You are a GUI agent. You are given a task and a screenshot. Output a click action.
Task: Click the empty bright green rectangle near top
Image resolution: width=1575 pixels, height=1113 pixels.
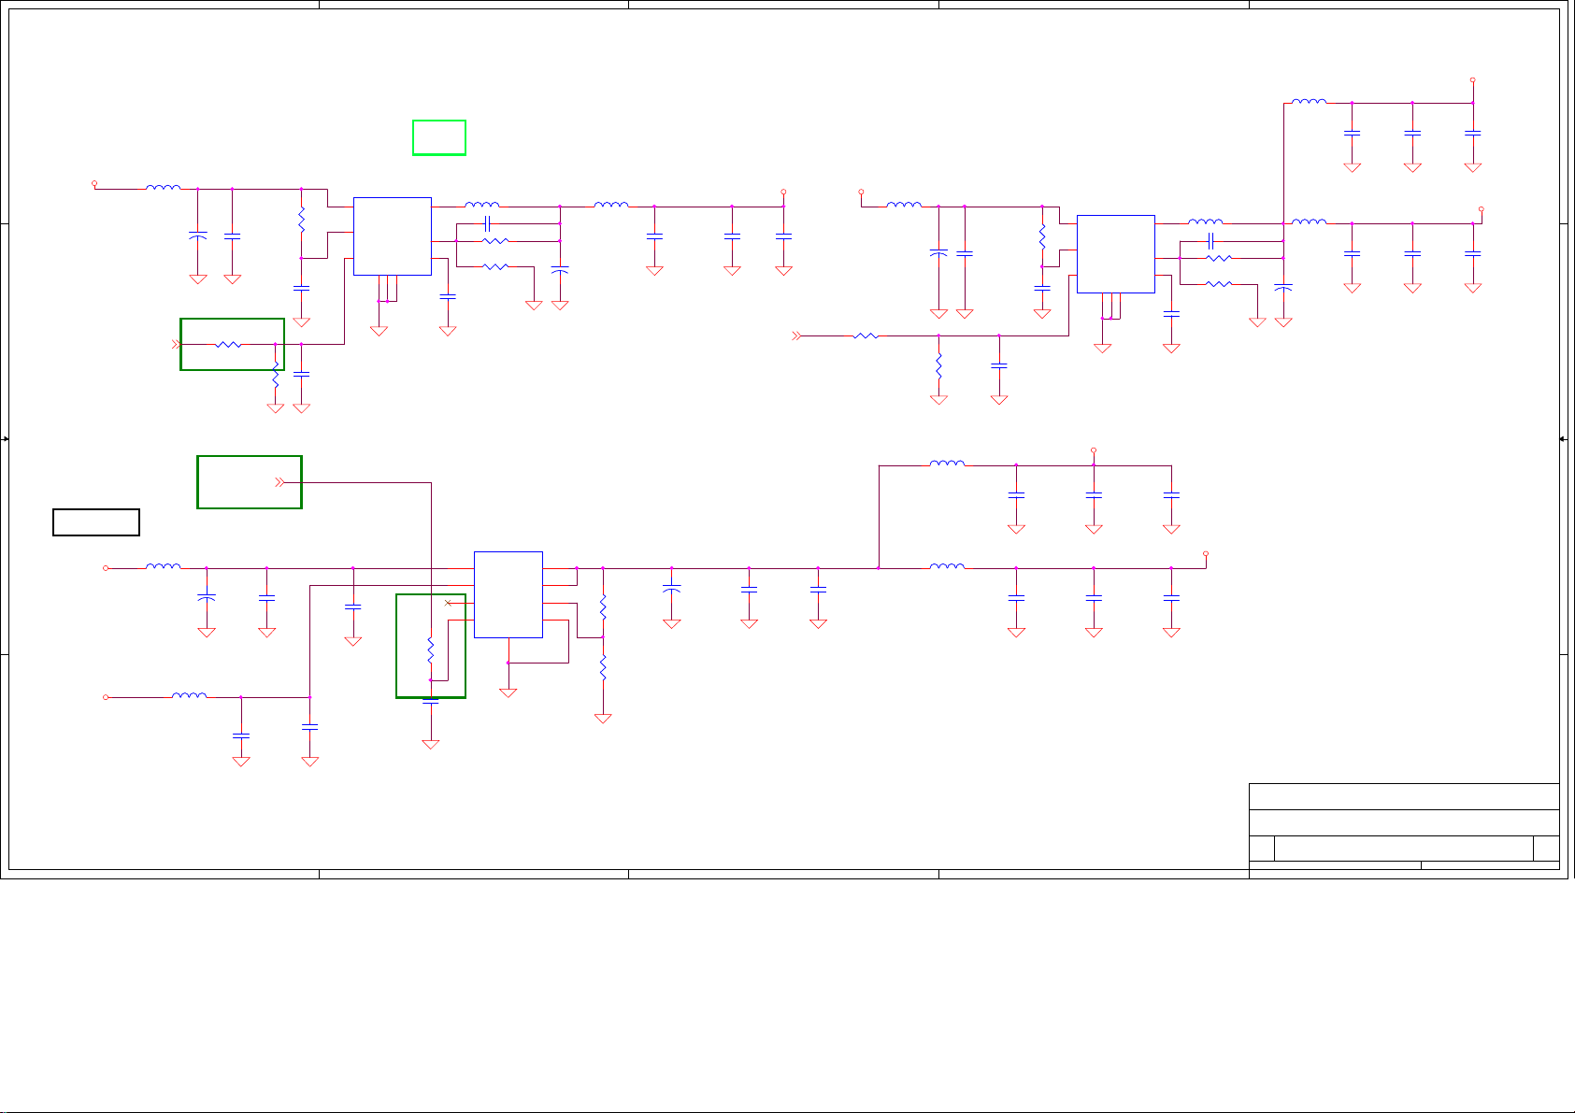[x=439, y=137]
